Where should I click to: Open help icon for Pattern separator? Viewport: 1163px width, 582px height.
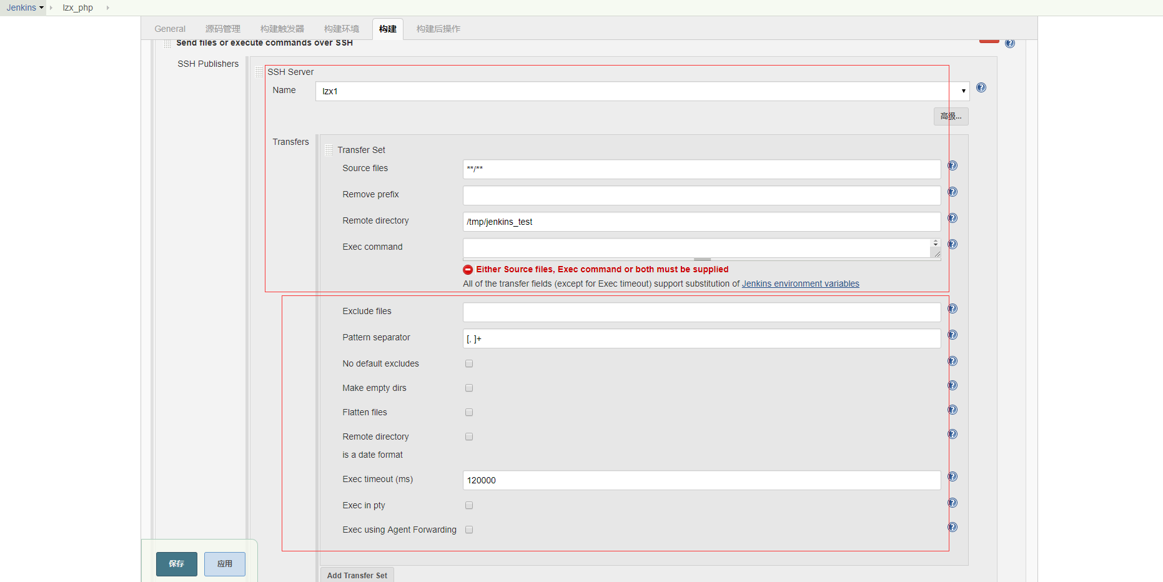click(953, 335)
